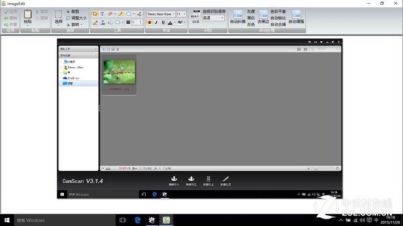Click the line width stepper up arrow
This screenshot has height=226, width=403.
click(140, 21)
